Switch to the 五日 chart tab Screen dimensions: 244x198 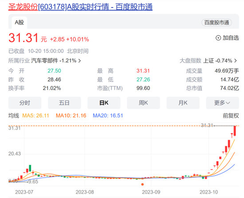[64, 103]
